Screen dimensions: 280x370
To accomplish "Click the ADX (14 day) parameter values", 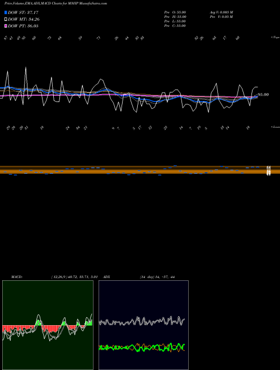I will 157,277.
